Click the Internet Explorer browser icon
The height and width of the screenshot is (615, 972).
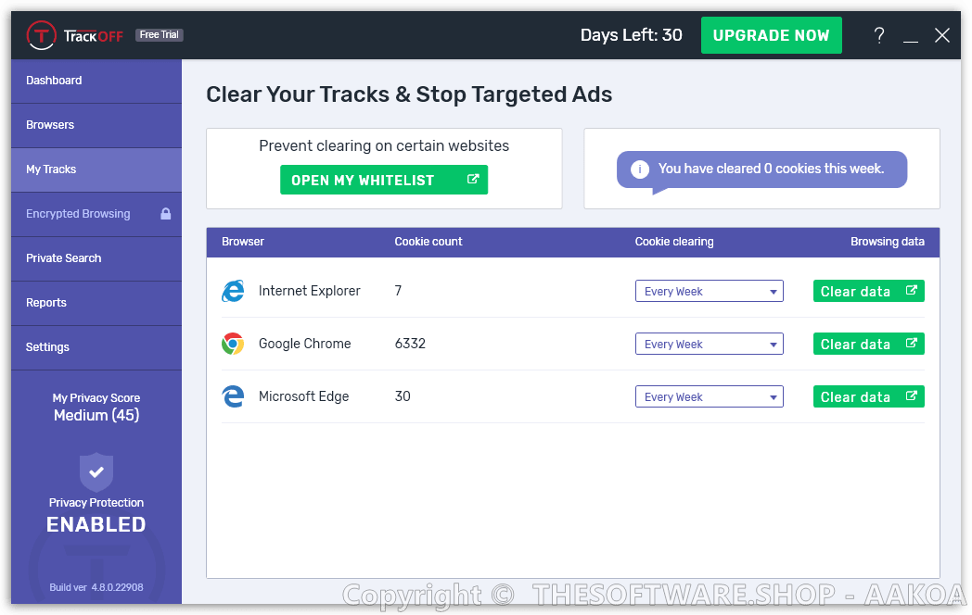(x=233, y=291)
